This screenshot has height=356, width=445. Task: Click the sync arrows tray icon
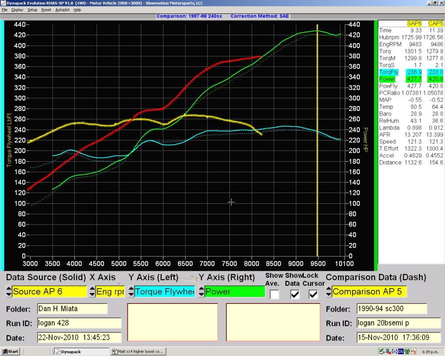pyautogui.click(x=395, y=352)
